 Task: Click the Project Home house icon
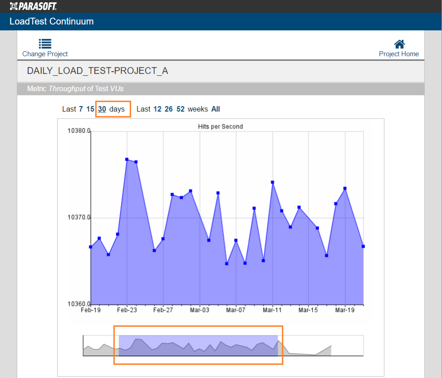coord(399,44)
